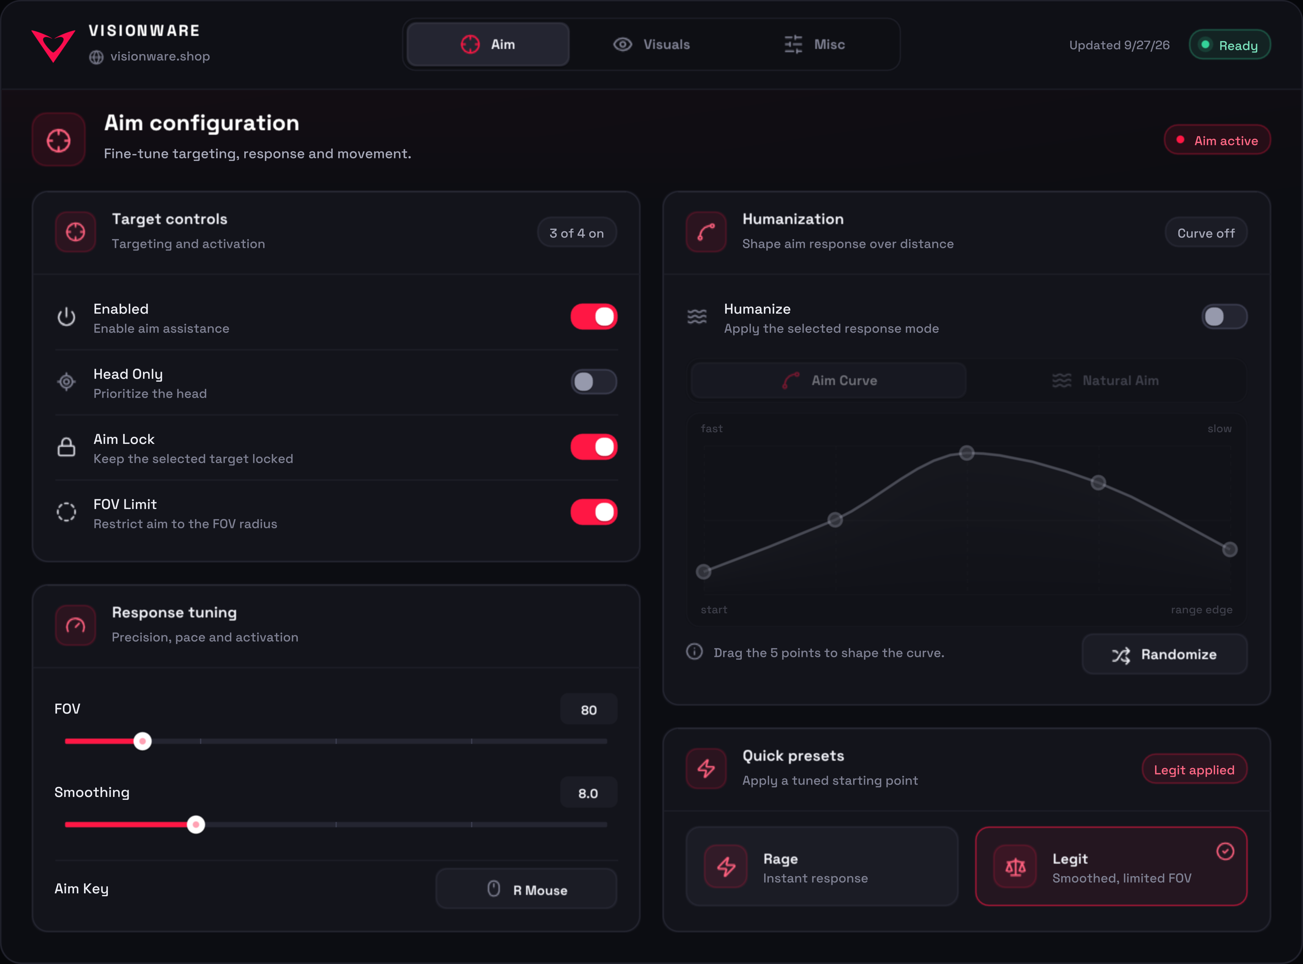Screen dimensions: 1303x964
Task: Switch to the Natural Aim mode
Action: click(1105, 380)
